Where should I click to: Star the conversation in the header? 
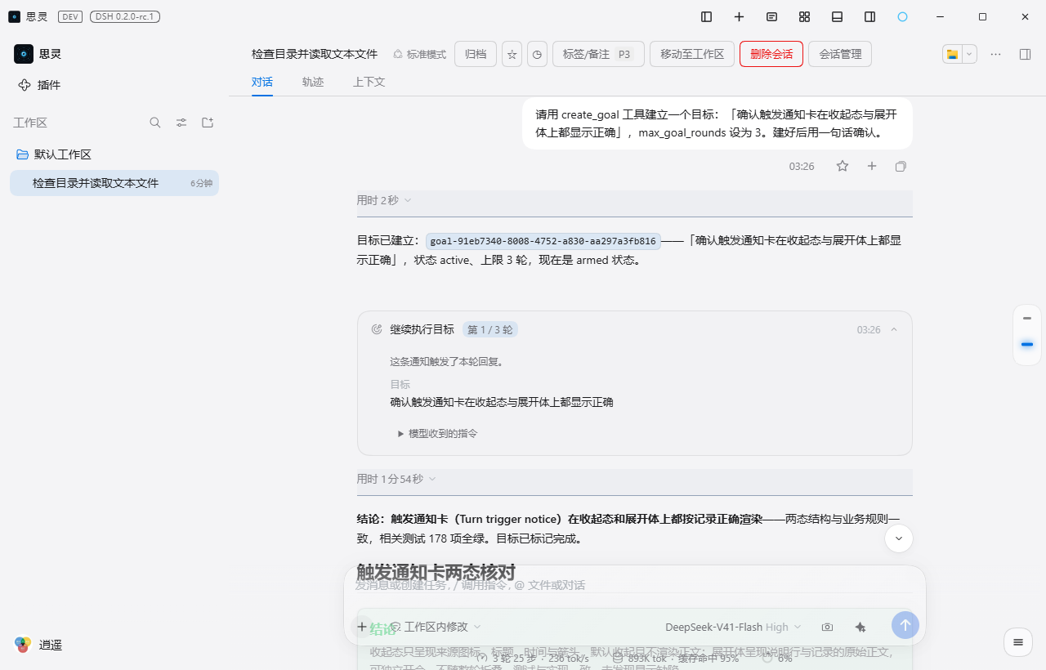pyautogui.click(x=512, y=54)
